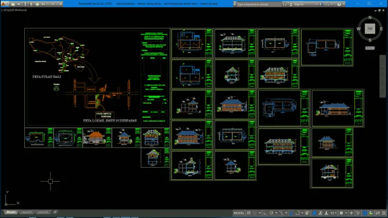Click the Open file icon in Quick Access toolbar
Viewport: 388px width, 218px height.
pos(19,4)
